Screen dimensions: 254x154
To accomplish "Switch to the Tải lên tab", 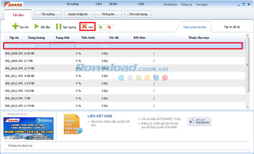I will coord(18,15).
